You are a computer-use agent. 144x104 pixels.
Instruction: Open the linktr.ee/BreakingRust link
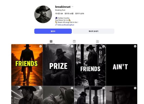coord(66,25)
